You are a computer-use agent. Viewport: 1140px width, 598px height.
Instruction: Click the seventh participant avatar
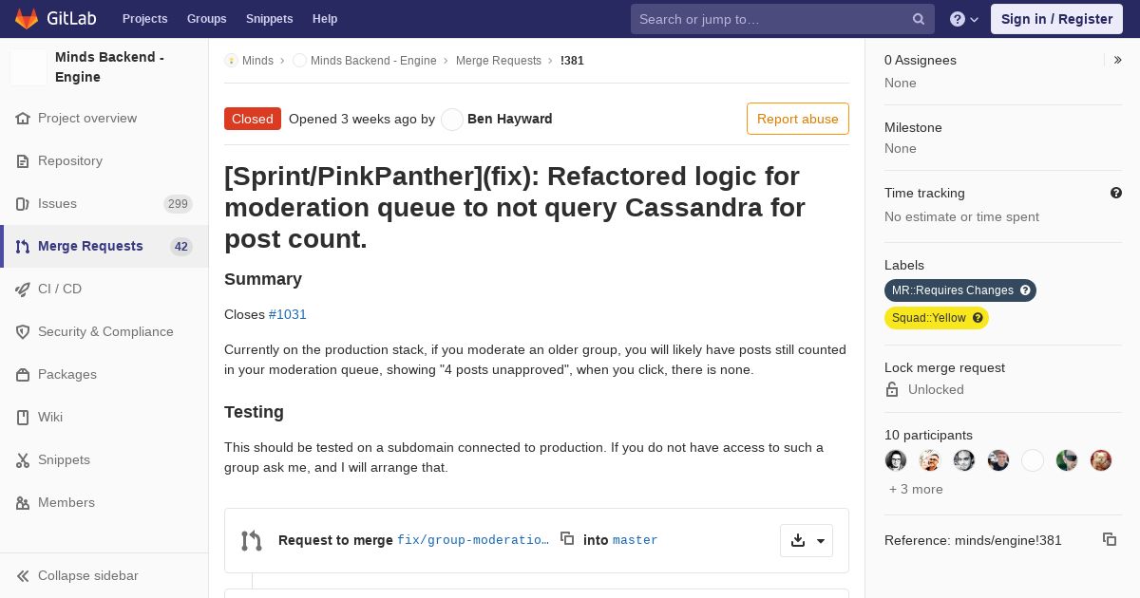pos(1101,460)
